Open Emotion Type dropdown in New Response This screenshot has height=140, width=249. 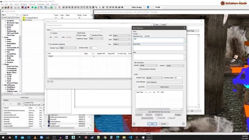point(154,78)
